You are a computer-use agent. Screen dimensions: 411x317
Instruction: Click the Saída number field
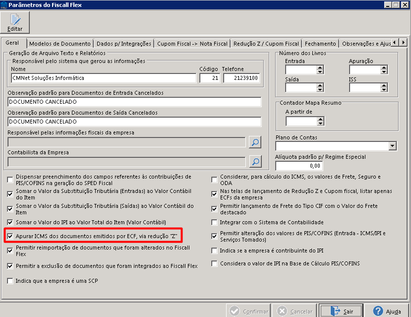coord(301,88)
